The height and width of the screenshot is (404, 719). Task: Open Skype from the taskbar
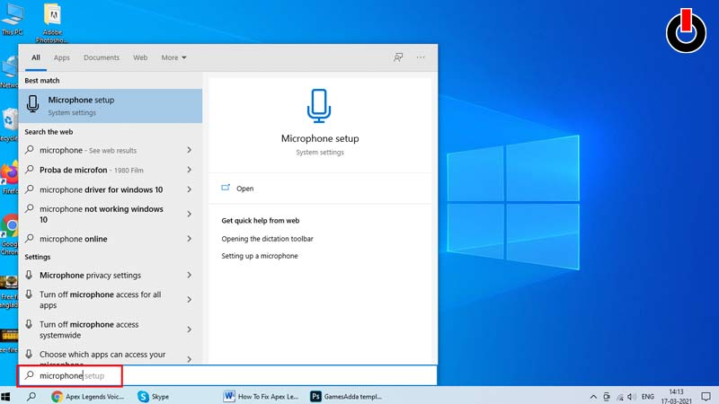pyautogui.click(x=154, y=396)
